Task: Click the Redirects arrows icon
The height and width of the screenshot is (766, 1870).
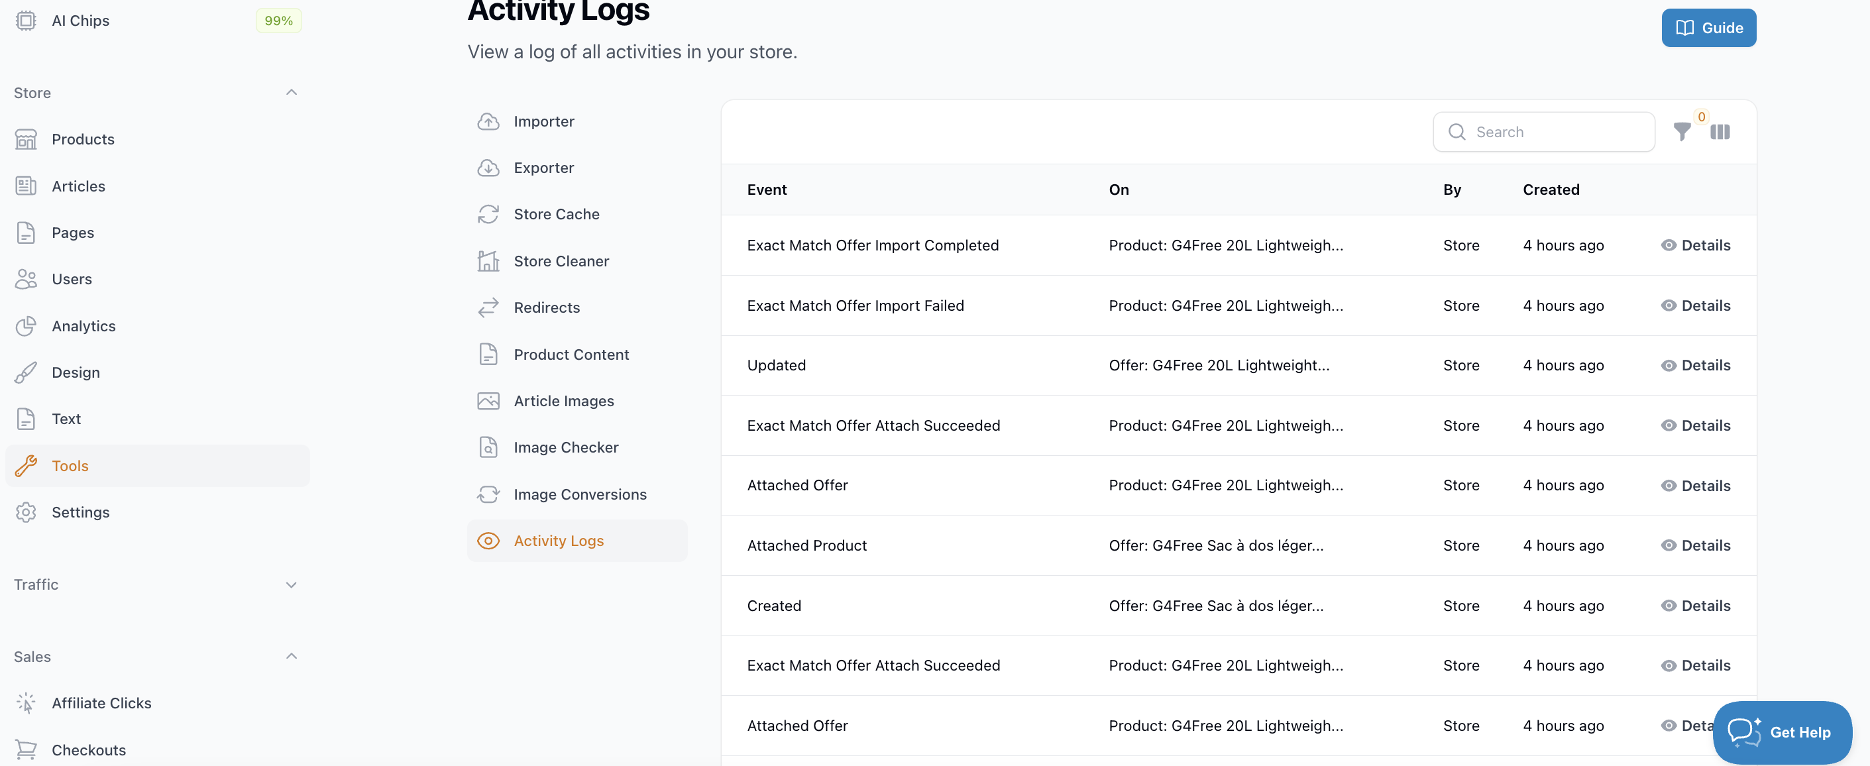Action: pos(488,308)
